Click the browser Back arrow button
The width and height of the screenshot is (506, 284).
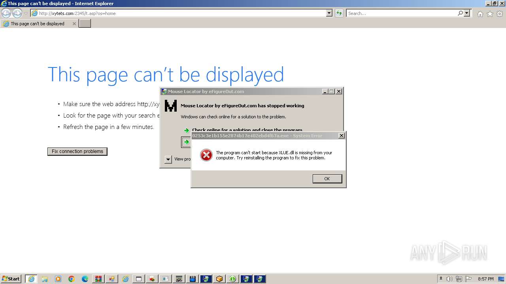[x=6, y=13]
